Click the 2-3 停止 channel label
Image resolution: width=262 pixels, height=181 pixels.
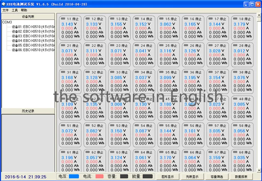click(122, 45)
